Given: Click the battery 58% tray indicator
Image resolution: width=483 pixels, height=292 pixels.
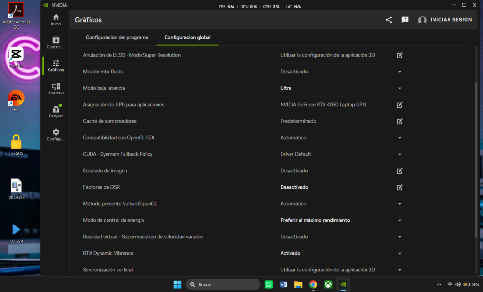Looking at the screenshot, I should [x=471, y=284].
